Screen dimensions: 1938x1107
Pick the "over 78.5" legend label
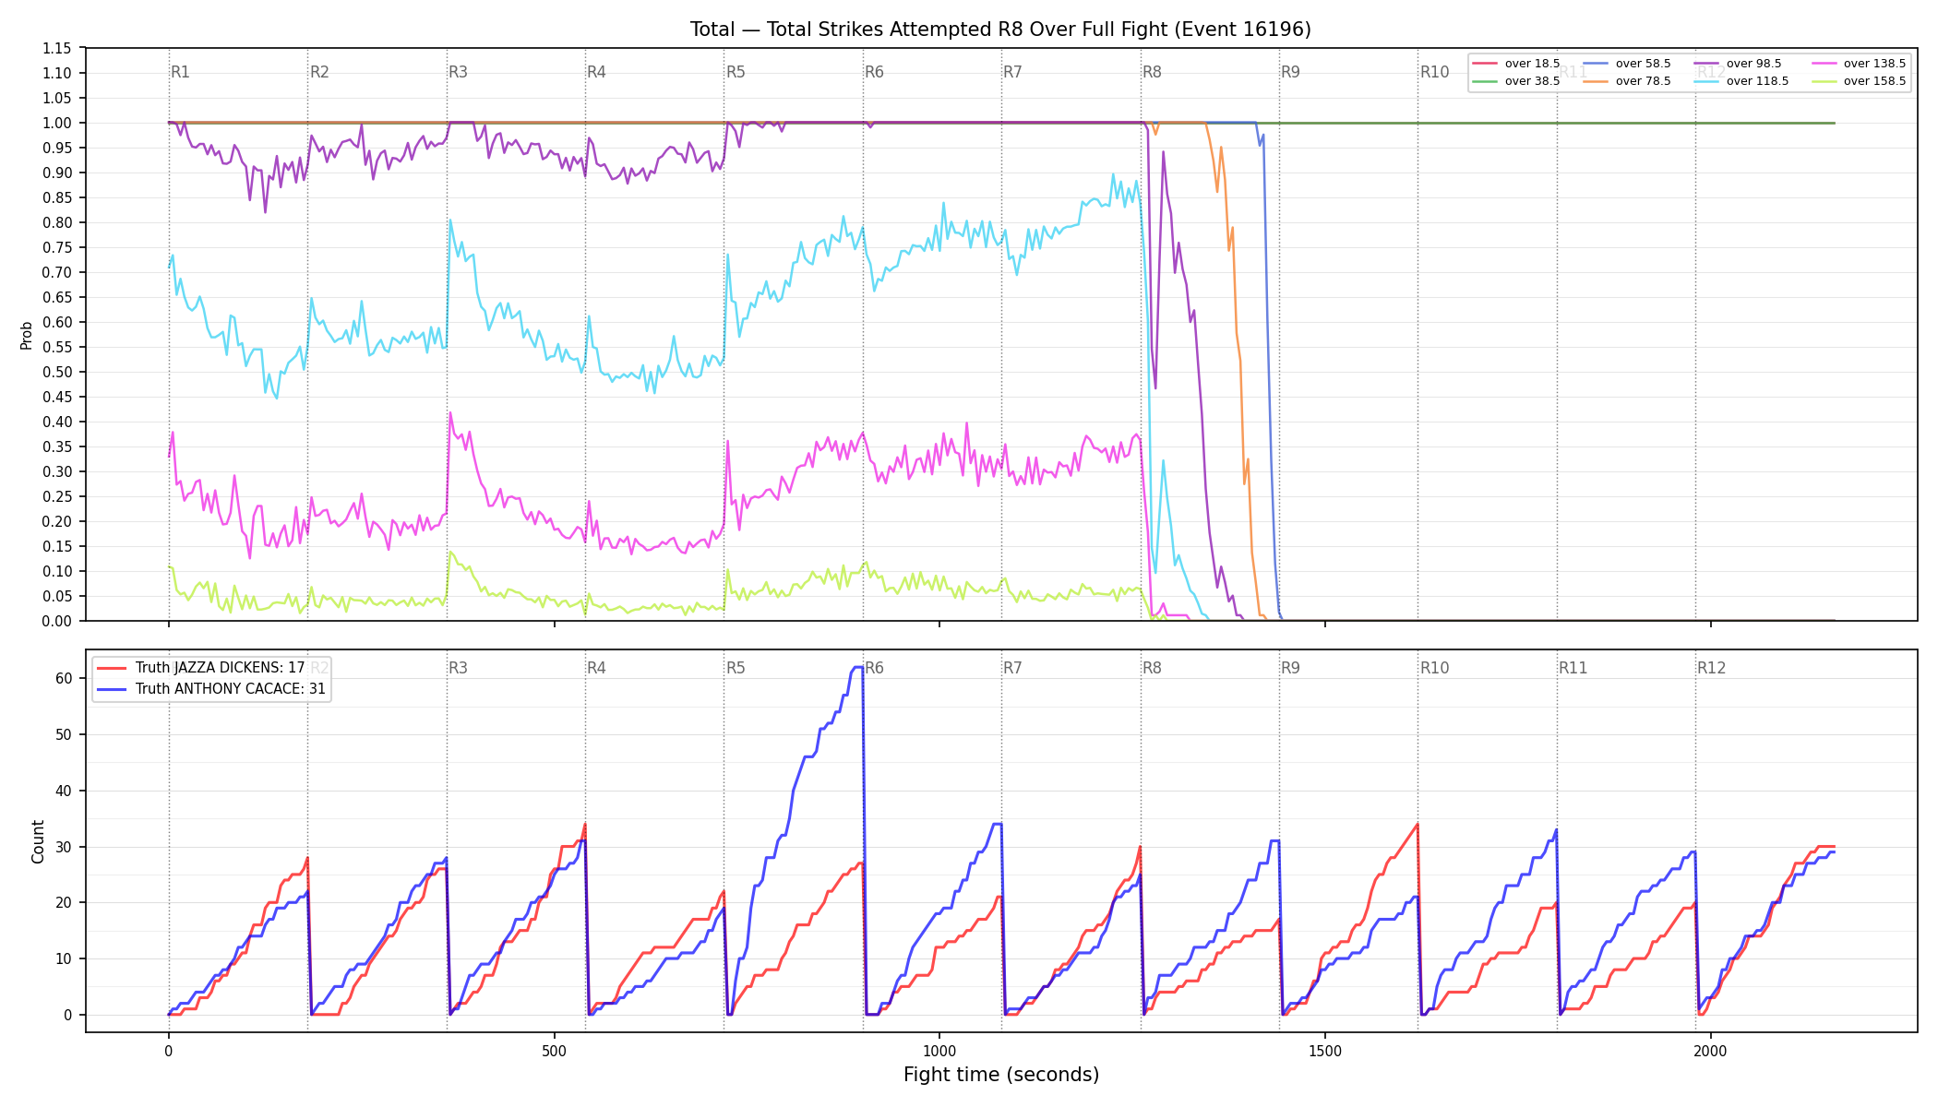click(1643, 81)
